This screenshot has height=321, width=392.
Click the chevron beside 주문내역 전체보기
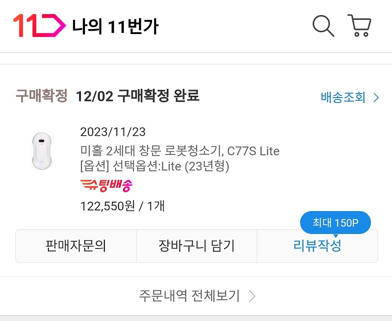pyautogui.click(x=252, y=296)
